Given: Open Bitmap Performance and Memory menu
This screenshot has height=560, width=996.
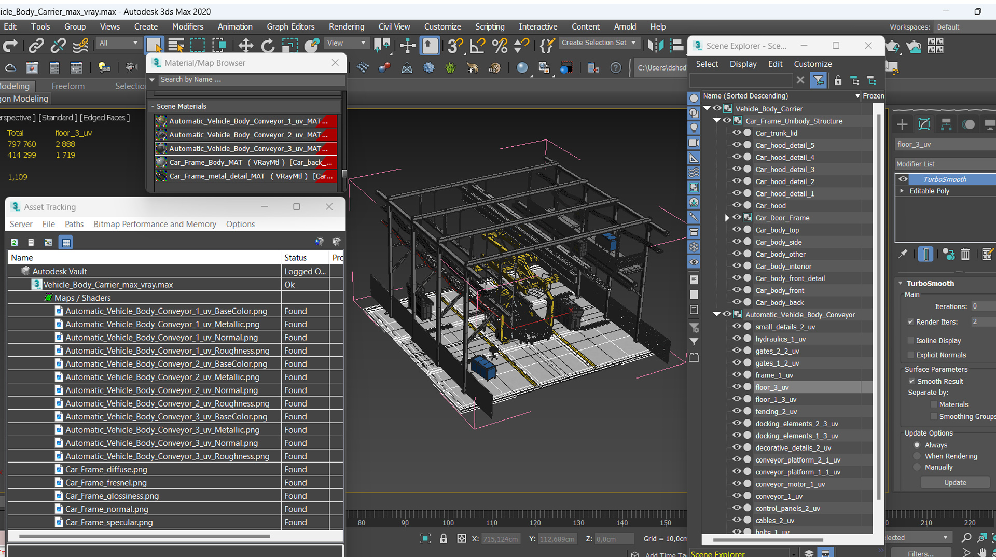Looking at the screenshot, I should tap(155, 224).
